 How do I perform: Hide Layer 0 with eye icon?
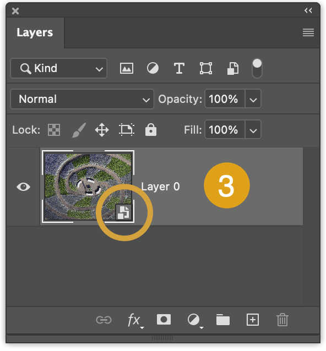(x=23, y=187)
